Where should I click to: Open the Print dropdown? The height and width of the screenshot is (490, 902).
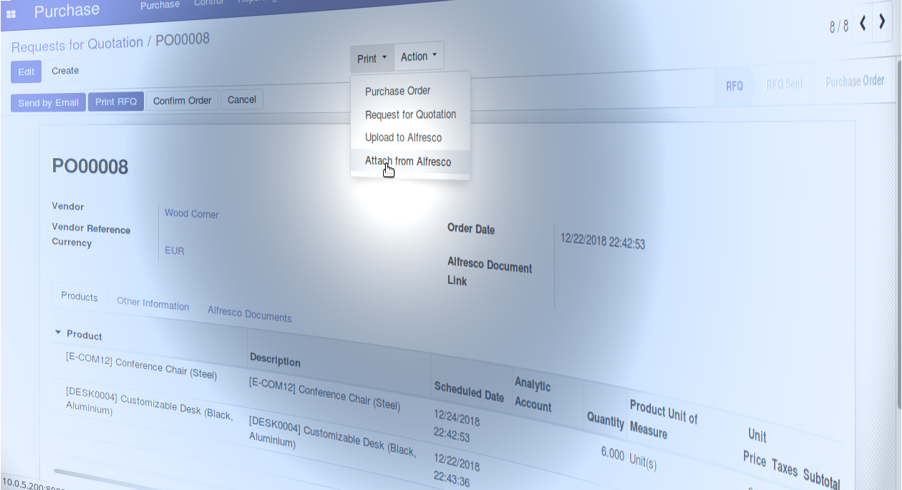click(372, 59)
